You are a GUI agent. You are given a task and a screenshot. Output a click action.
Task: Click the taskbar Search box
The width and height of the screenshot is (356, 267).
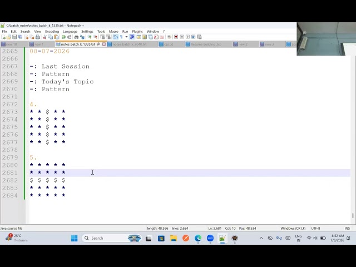112,238
